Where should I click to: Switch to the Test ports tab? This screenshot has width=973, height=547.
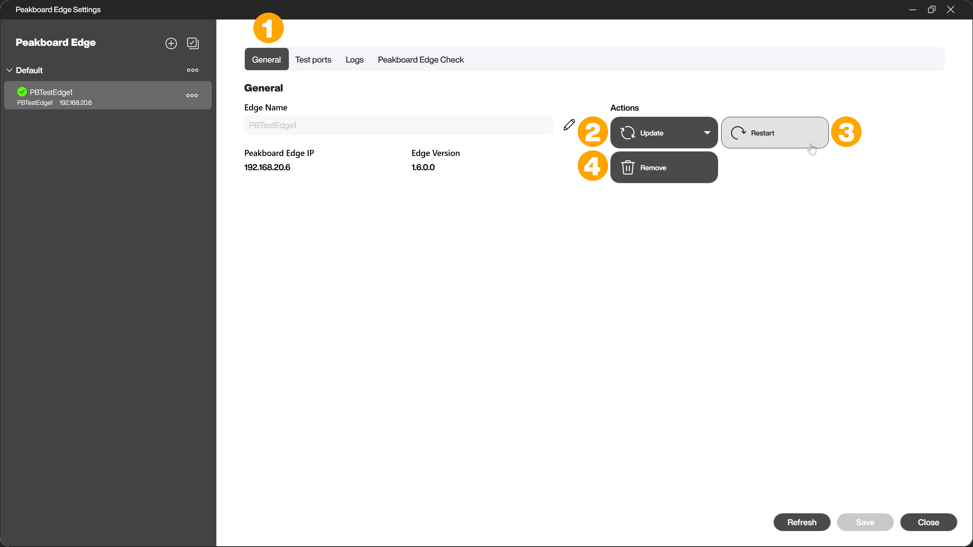coord(313,60)
